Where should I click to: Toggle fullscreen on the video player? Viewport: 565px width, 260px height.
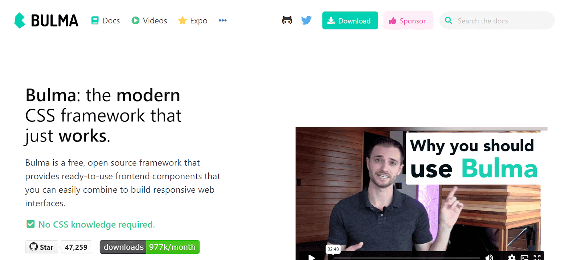(x=537, y=257)
